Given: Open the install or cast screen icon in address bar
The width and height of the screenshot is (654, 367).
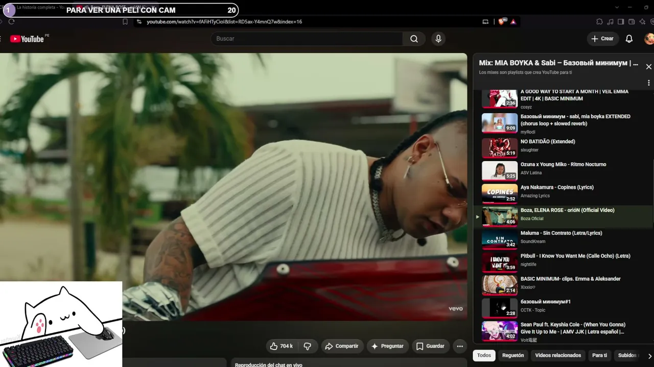Looking at the screenshot, I should click(485, 21).
